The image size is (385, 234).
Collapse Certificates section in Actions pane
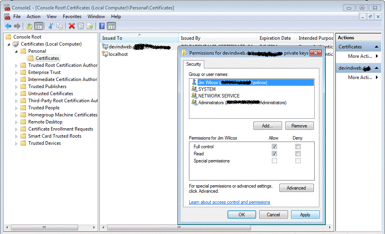[x=376, y=47]
